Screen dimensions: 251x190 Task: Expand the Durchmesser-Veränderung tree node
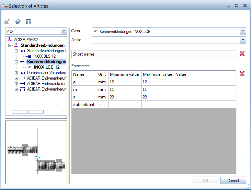click(x=16, y=73)
